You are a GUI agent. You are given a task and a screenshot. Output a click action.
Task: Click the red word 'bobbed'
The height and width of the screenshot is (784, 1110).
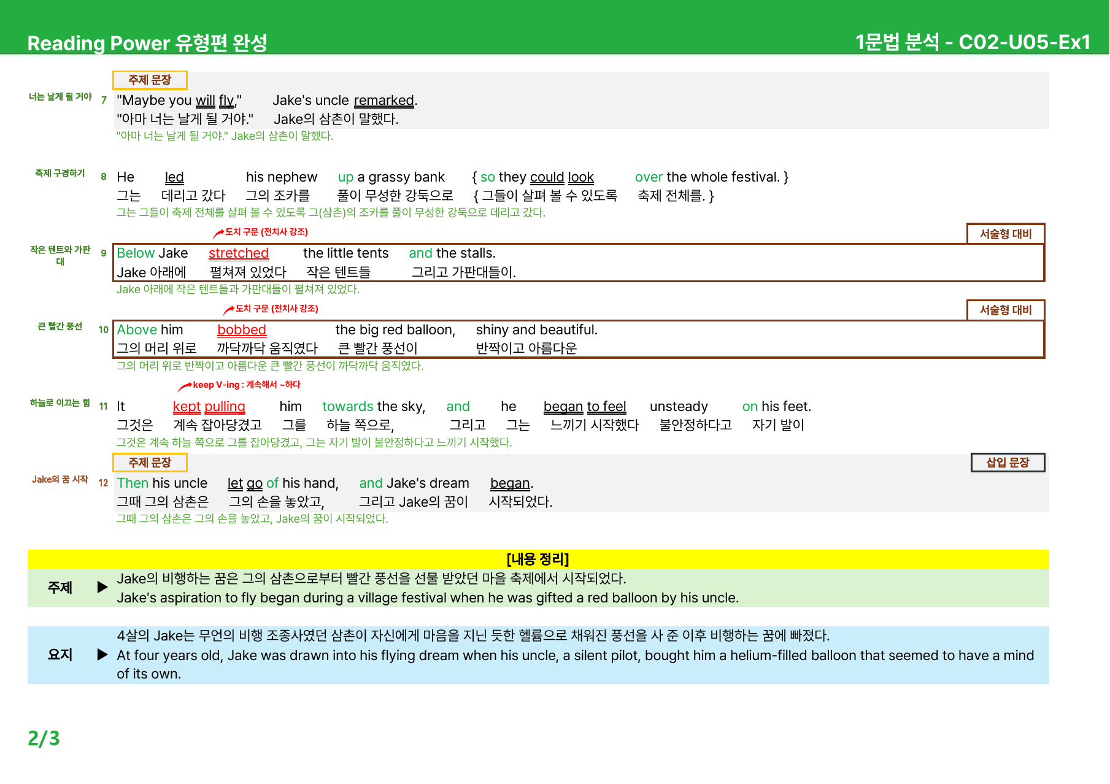tap(242, 330)
